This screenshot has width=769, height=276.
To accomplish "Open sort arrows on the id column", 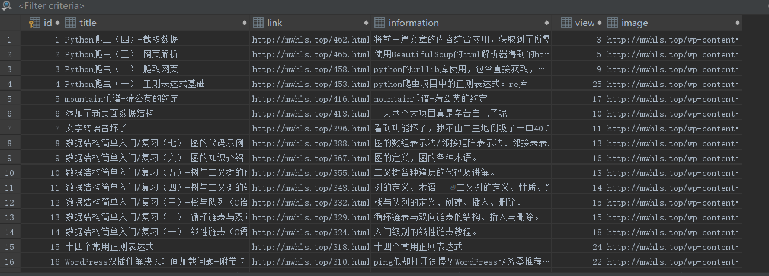I will click(x=57, y=23).
